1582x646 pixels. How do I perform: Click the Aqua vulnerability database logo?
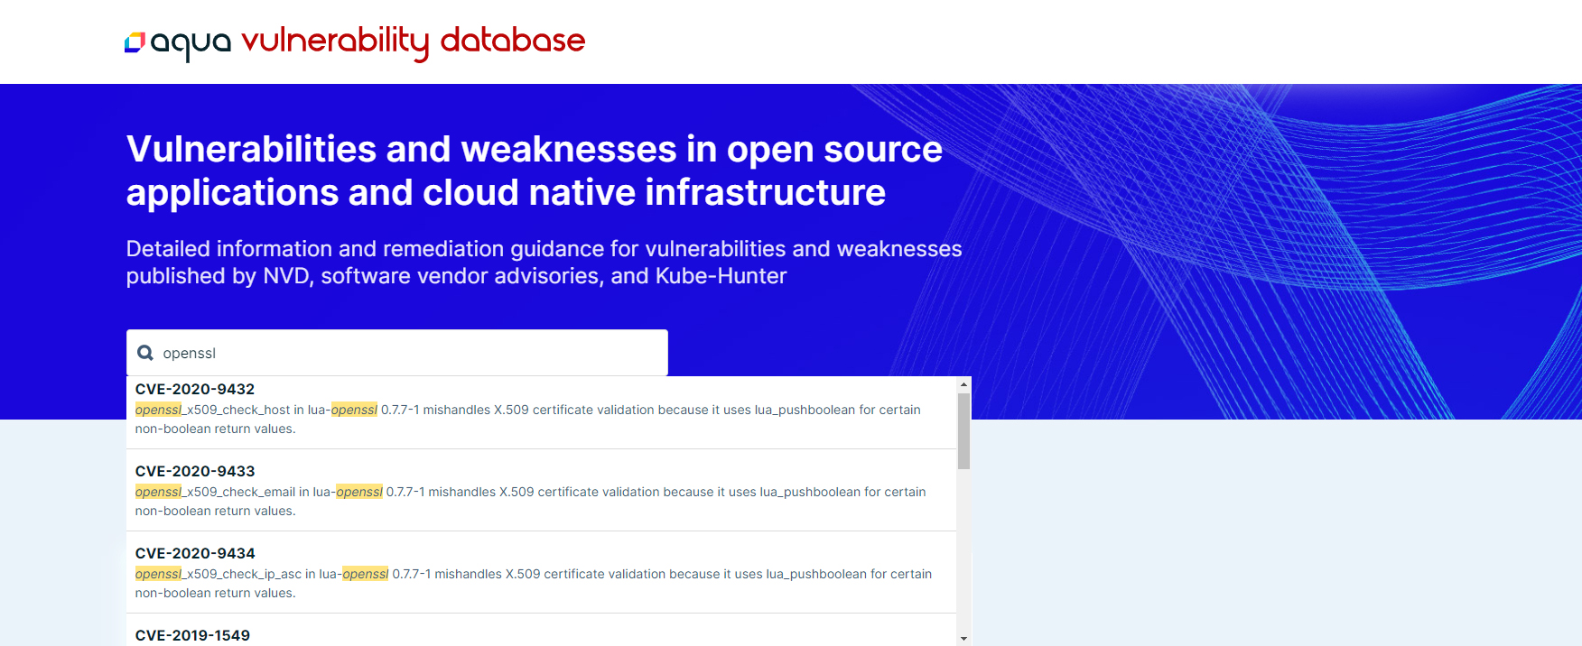click(355, 42)
